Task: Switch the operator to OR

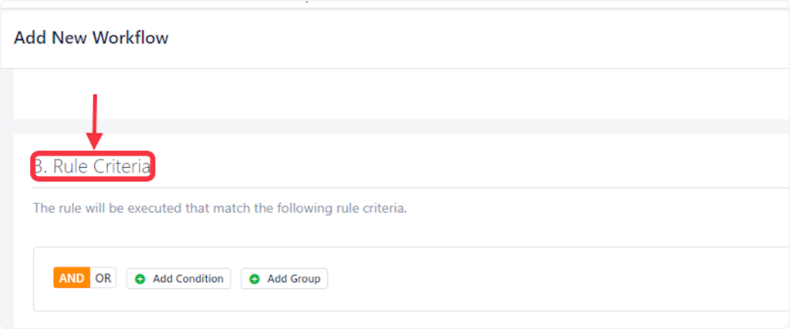Action: coord(103,278)
